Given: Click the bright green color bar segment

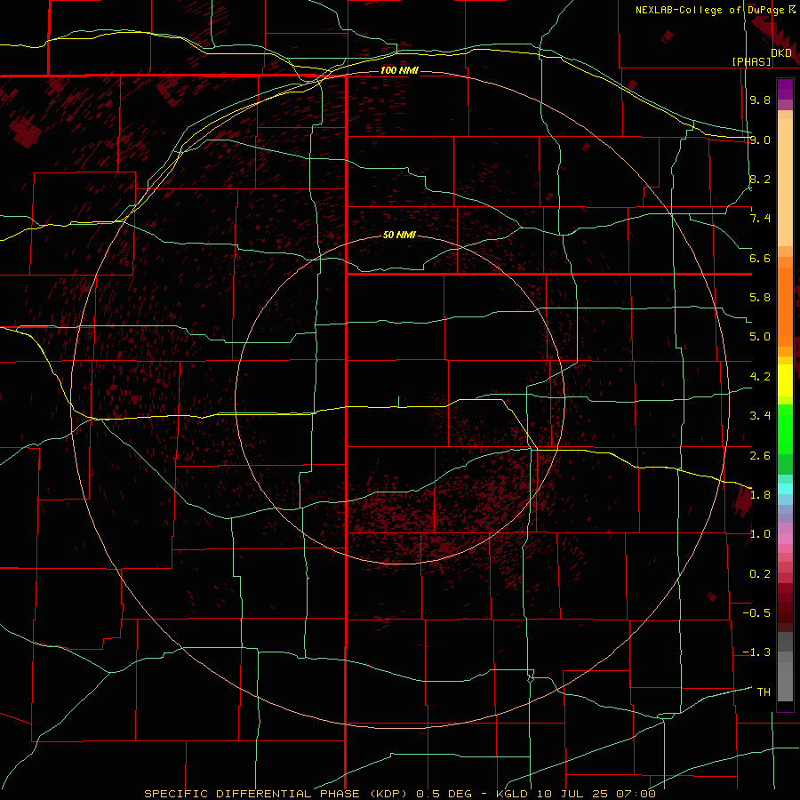Looking at the screenshot, I should [x=785, y=429].
